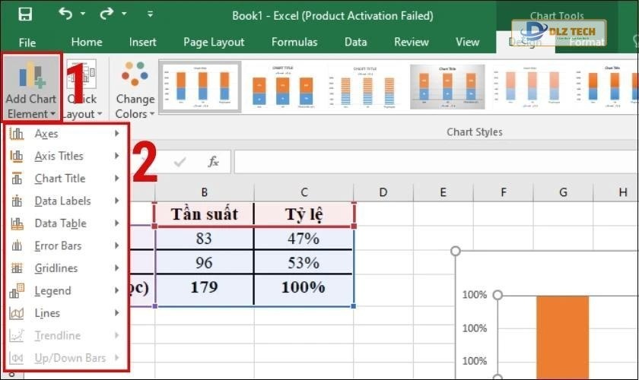The height and width of the screenshot is (380, 639).
Task: Click the Insert Function fx icon
Action: point(214,162)
